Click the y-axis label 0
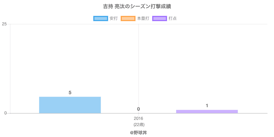 5,113
